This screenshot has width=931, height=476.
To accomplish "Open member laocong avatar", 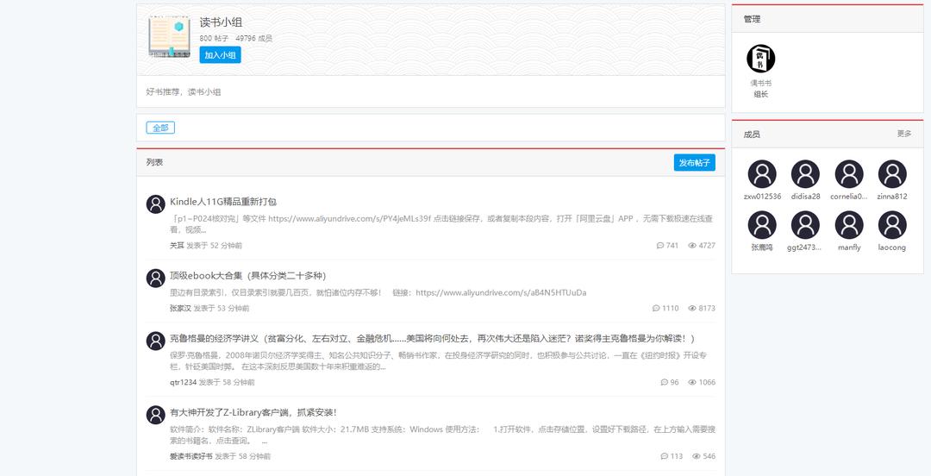I will click(x=892, y=225).
